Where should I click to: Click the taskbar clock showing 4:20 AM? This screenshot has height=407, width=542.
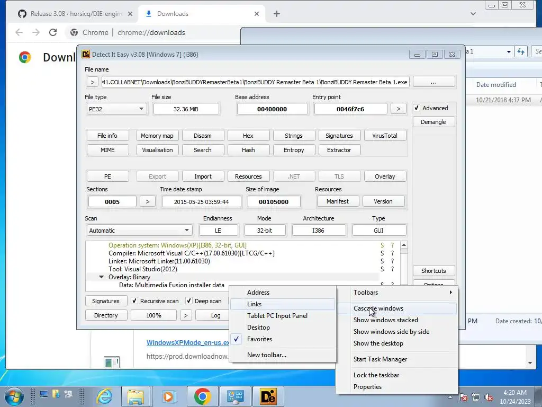(x=515, y=397)
